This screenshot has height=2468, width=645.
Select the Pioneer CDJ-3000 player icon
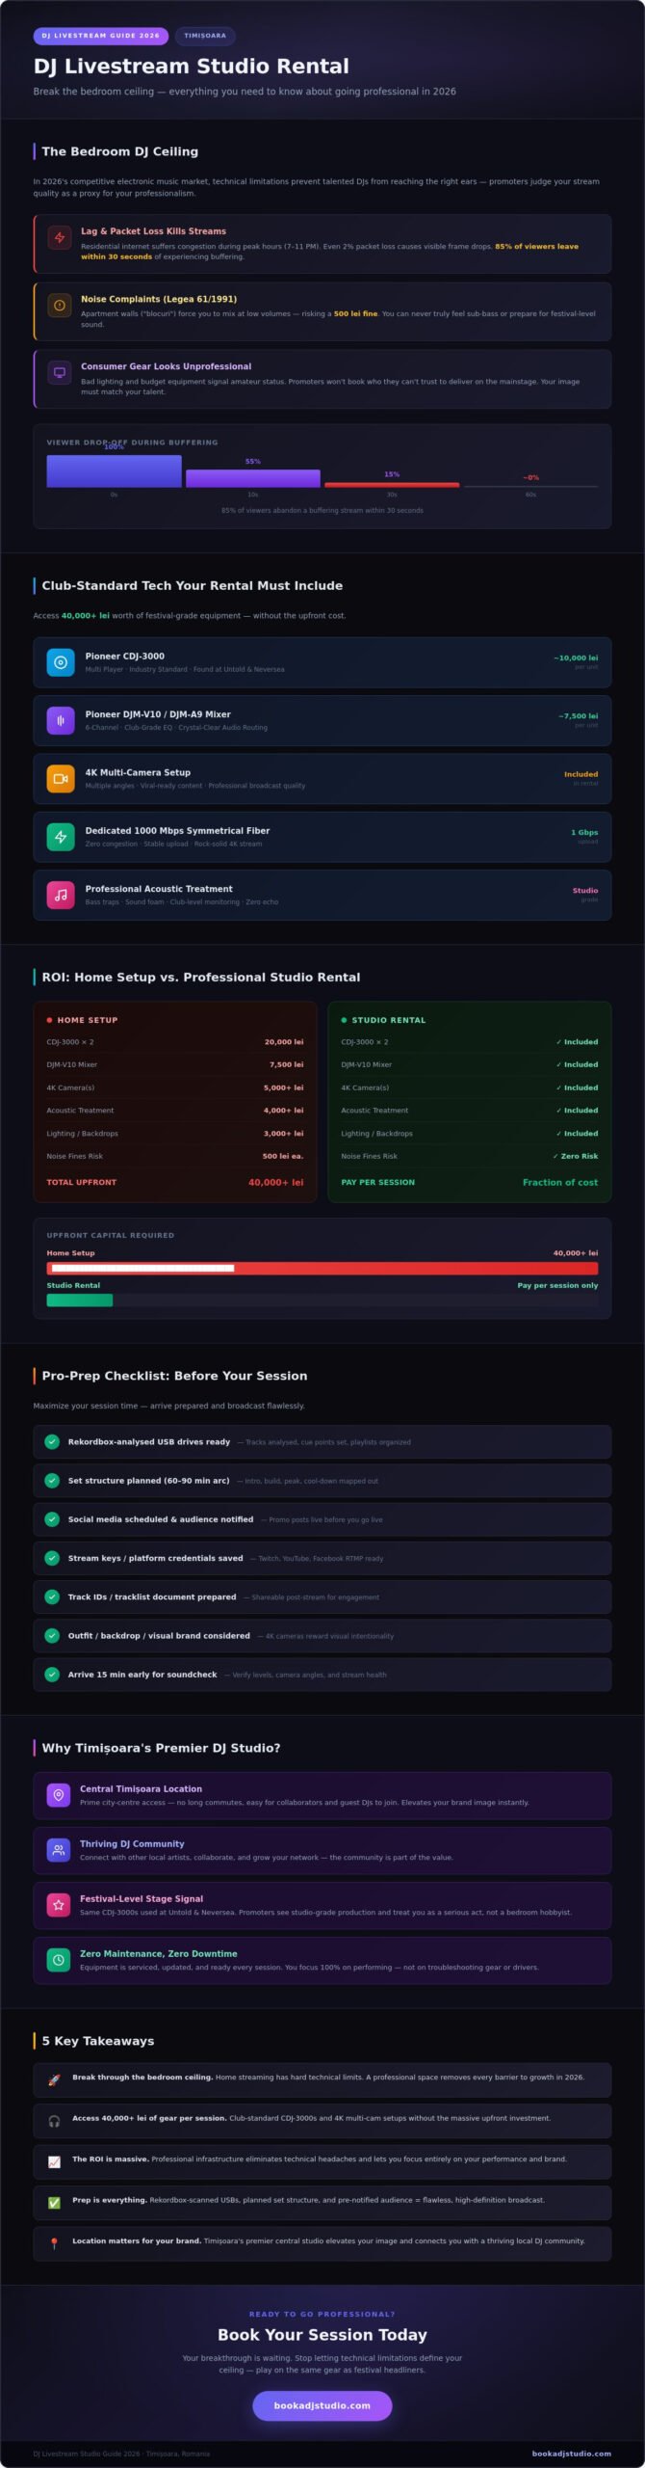[60, 662]
